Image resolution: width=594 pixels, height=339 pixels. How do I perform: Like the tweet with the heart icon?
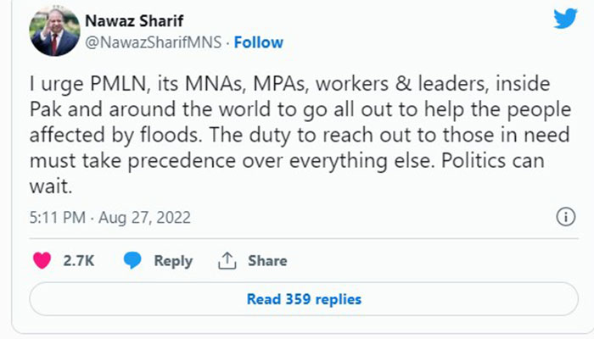(41, 261)
